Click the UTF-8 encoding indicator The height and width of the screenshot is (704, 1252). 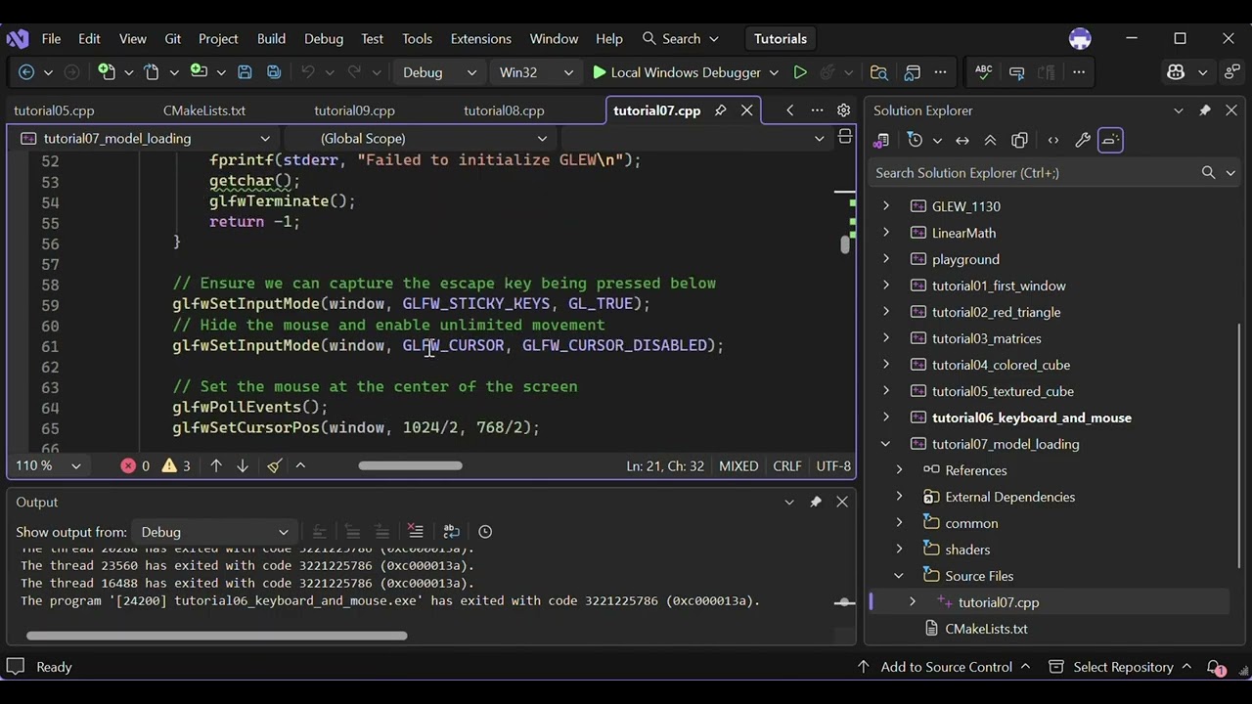pos(833,466)
